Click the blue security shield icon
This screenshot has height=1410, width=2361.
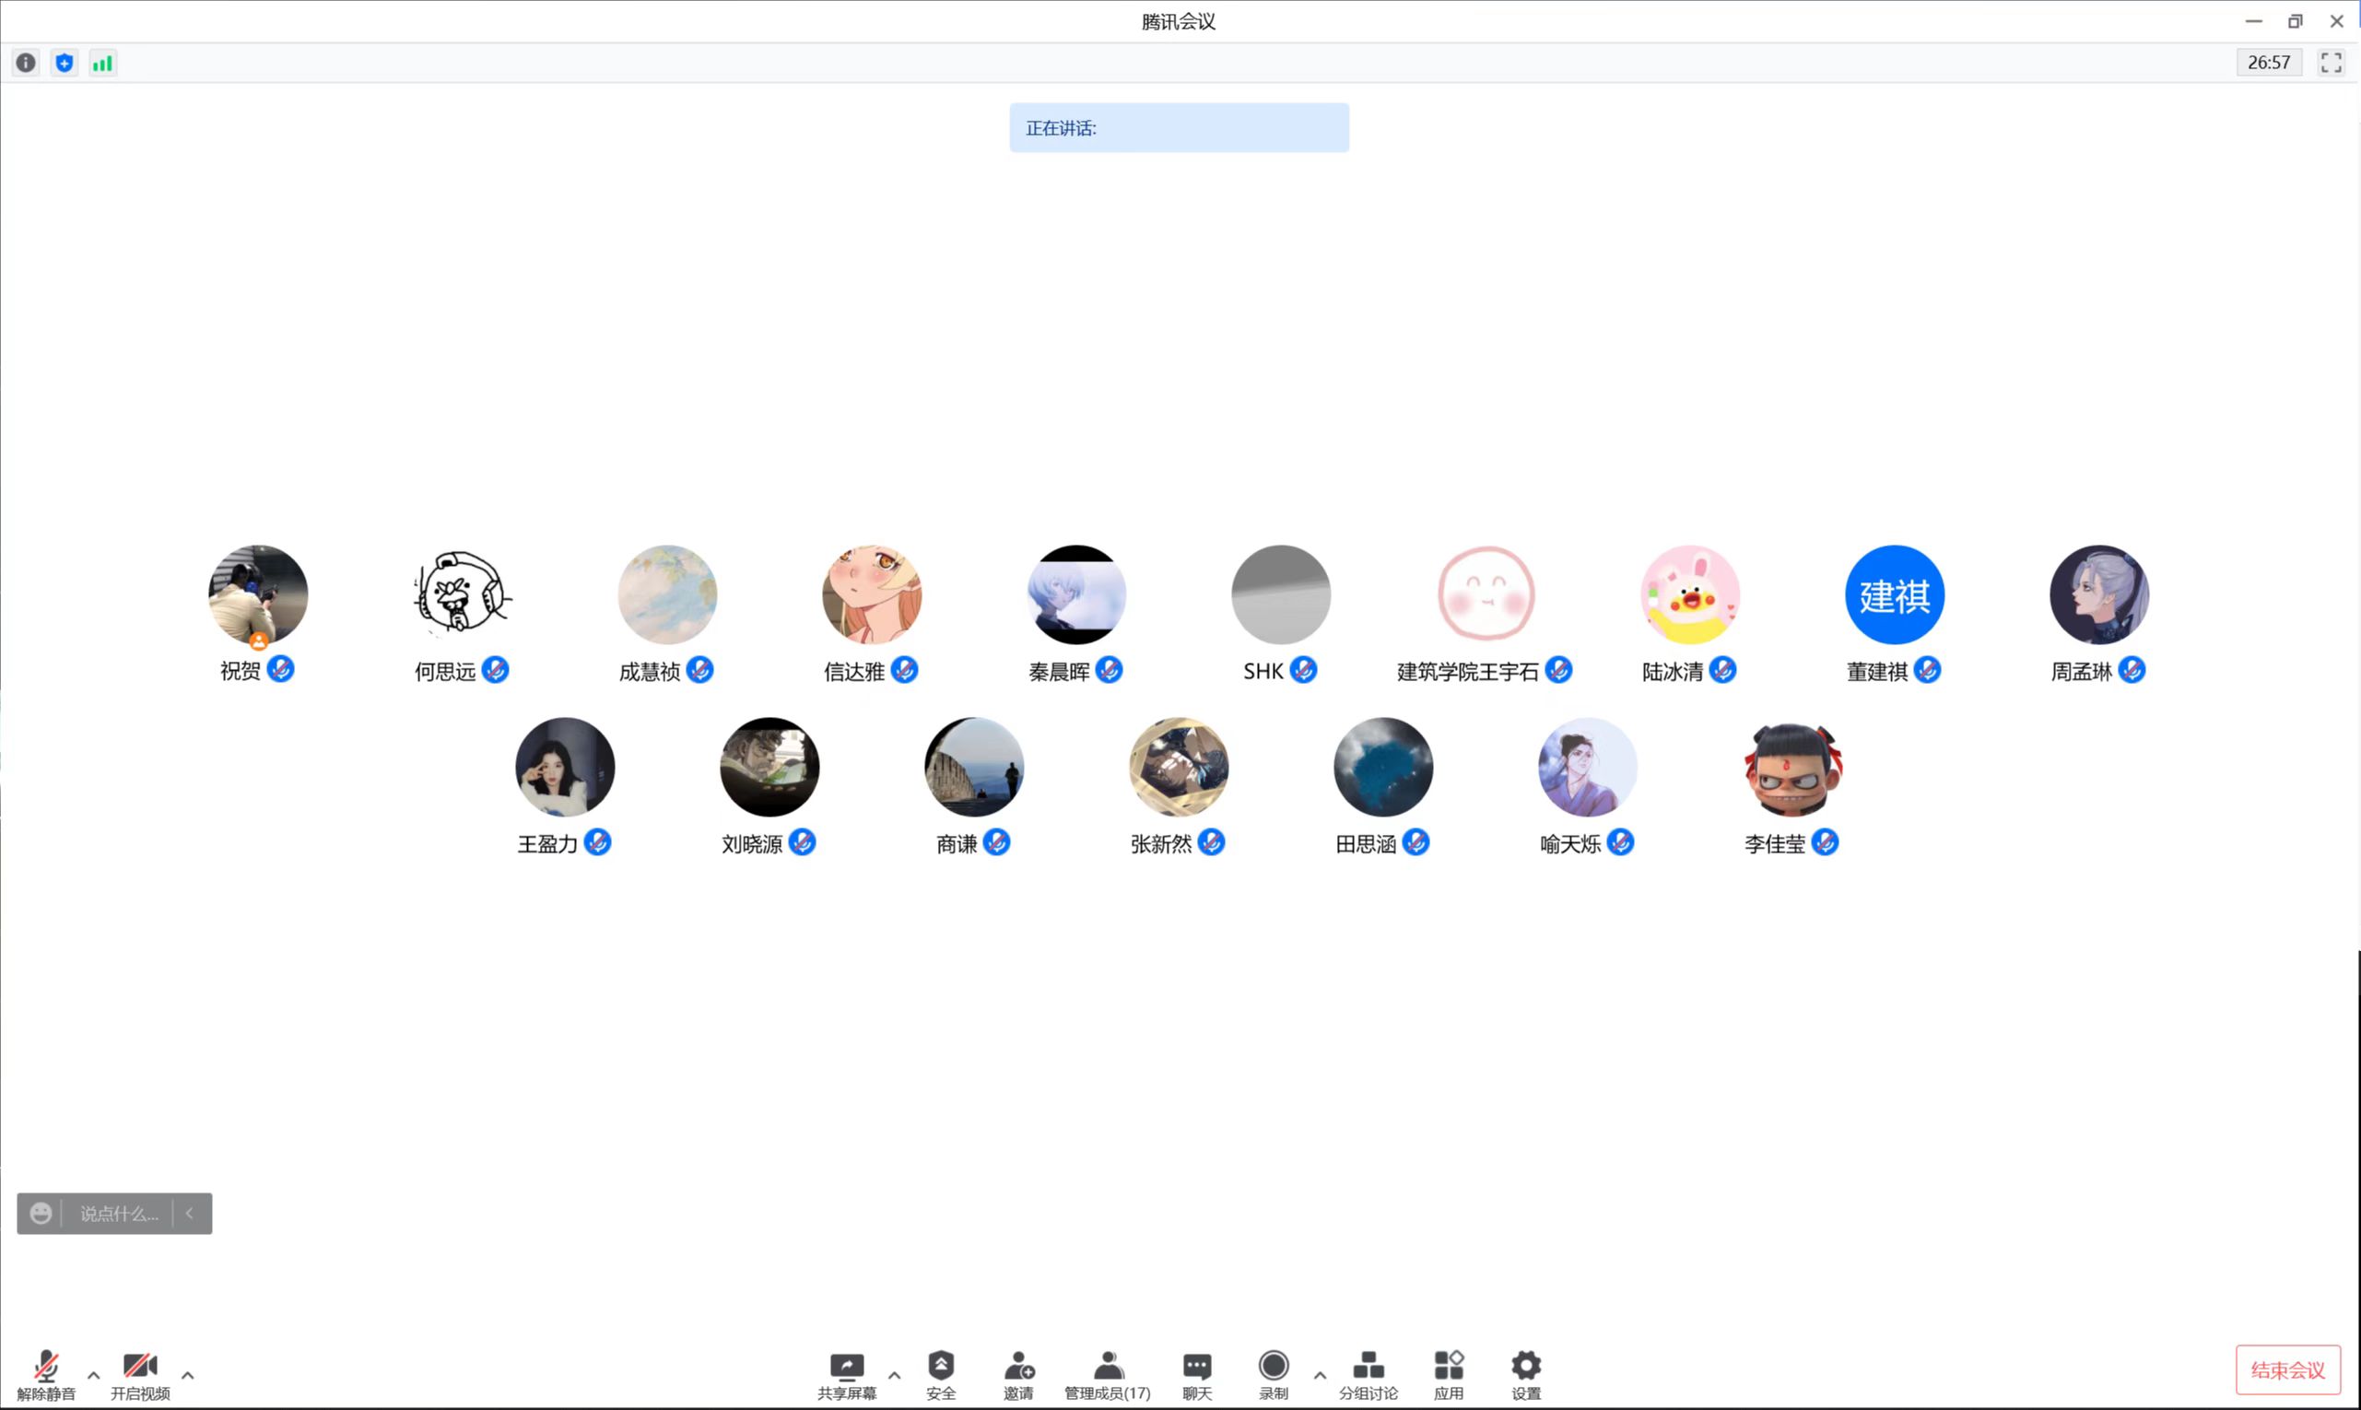65,63
